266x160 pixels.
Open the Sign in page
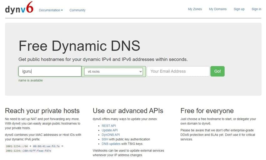256,9
